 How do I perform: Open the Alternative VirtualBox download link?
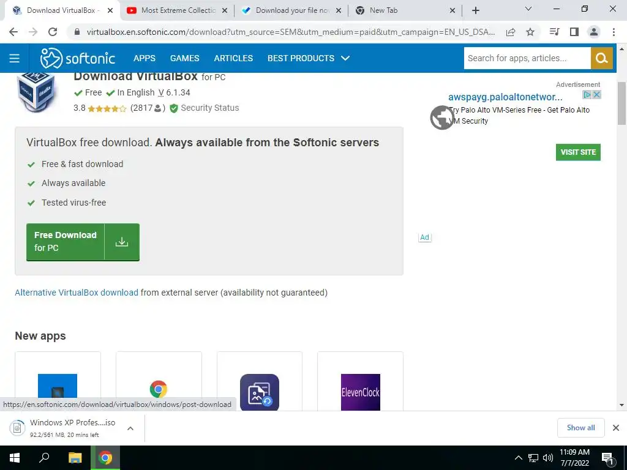[x=77, y=293]
